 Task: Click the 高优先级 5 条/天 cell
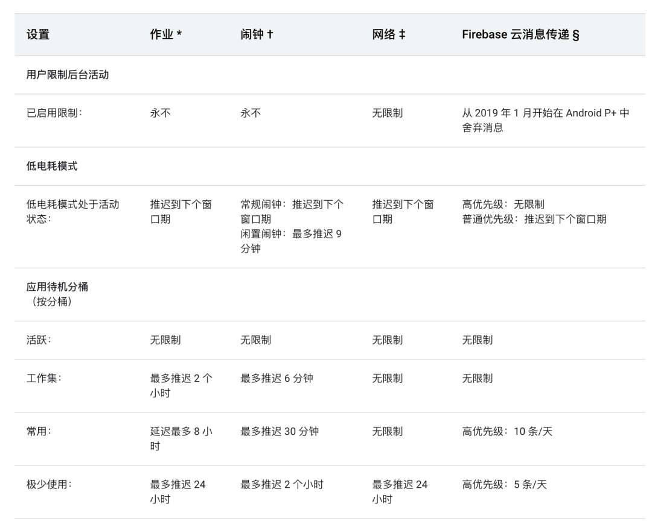click(x=504, y=485)
